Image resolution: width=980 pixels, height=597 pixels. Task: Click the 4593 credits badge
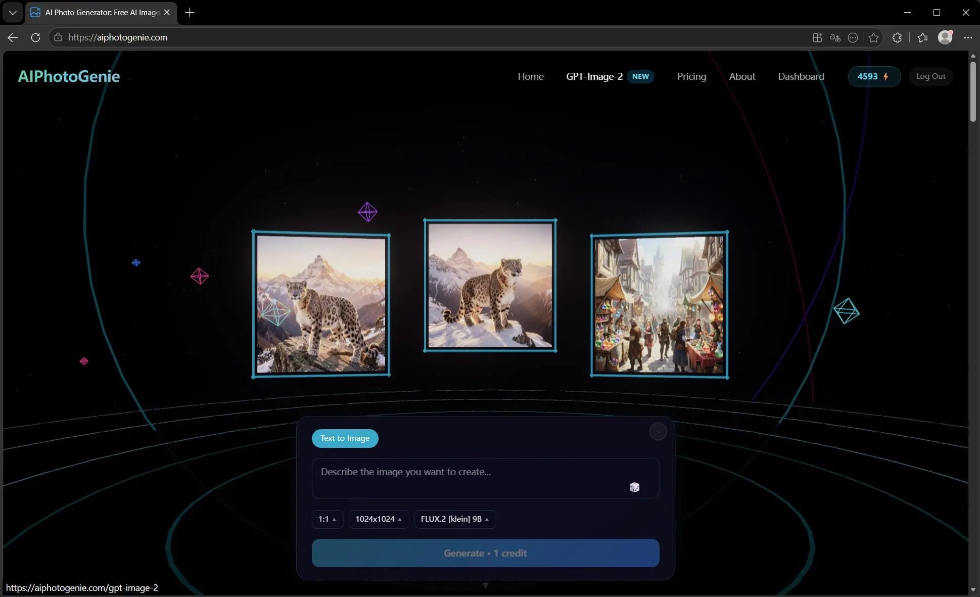(874, 76)
